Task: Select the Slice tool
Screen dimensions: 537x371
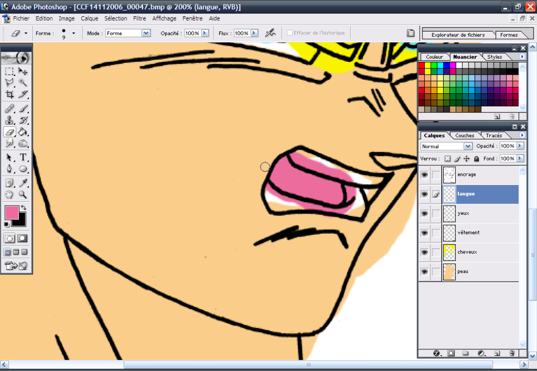Action: click(23, 94)
